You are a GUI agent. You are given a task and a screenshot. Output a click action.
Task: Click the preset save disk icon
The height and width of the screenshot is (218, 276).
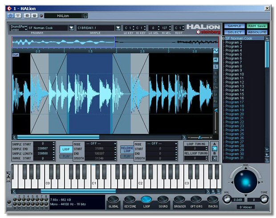(x=85, y=16)
